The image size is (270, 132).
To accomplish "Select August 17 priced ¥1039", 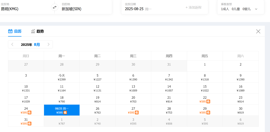I will [x=26, y=99].
